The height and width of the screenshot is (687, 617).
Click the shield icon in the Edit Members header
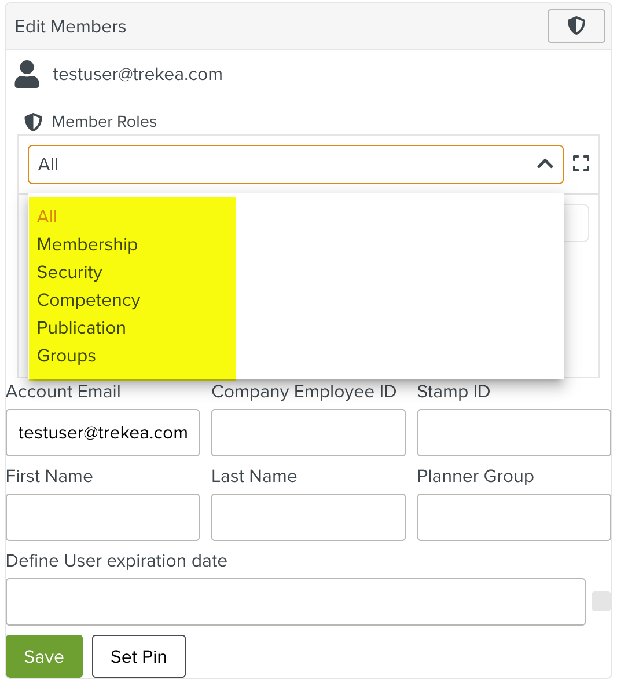coord(576,26)
